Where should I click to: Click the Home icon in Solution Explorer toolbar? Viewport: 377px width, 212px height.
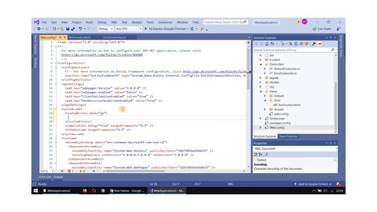tap(267, 44)
